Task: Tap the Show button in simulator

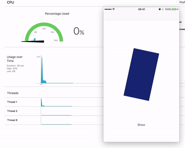Action: point(141,125)
